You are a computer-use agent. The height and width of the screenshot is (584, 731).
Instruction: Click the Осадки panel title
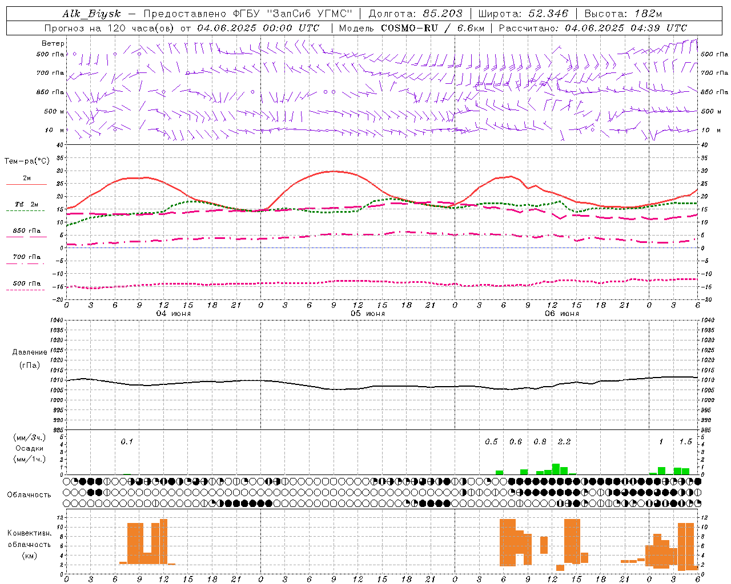[29, 448]
